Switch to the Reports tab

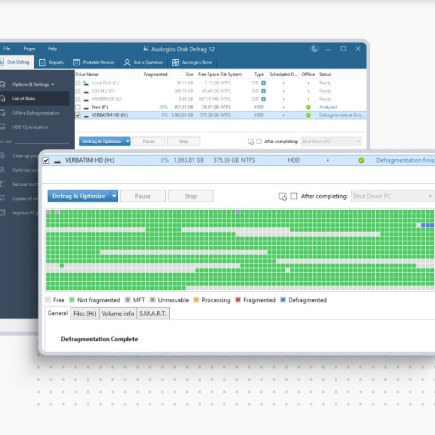coord(52,63)
